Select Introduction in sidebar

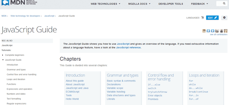tap(12, 65)
